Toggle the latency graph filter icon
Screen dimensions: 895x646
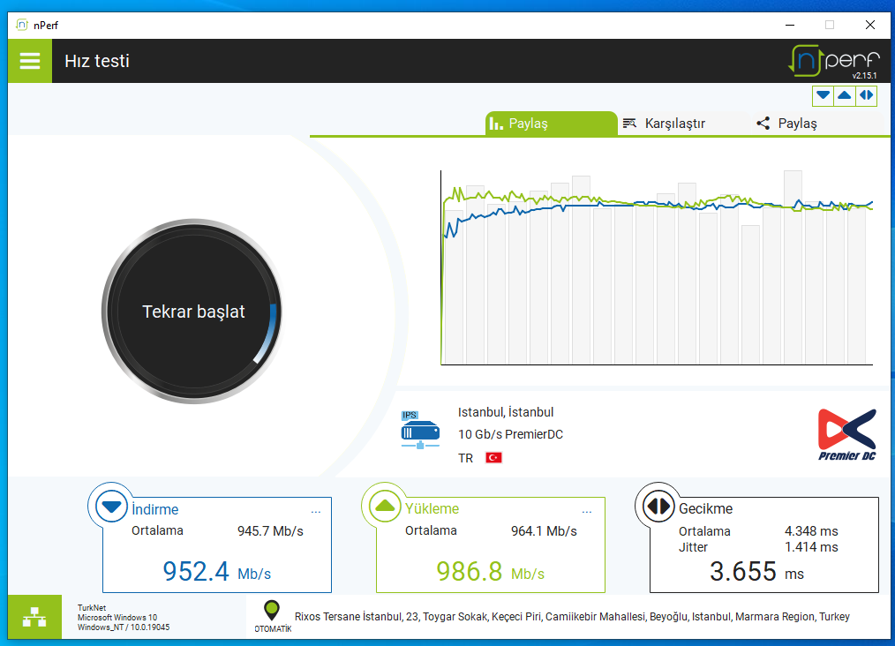(866, 95)
